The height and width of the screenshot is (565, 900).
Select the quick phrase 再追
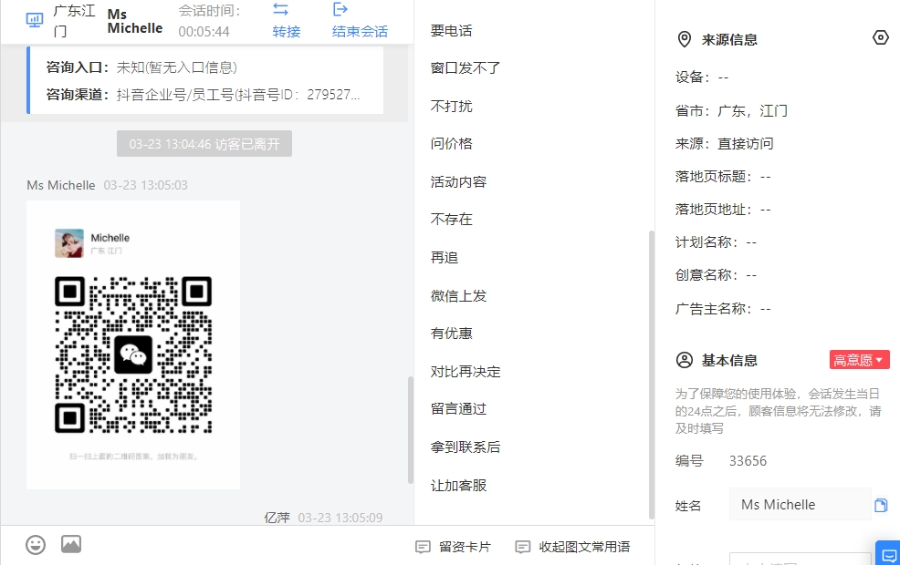coord(445,257)
